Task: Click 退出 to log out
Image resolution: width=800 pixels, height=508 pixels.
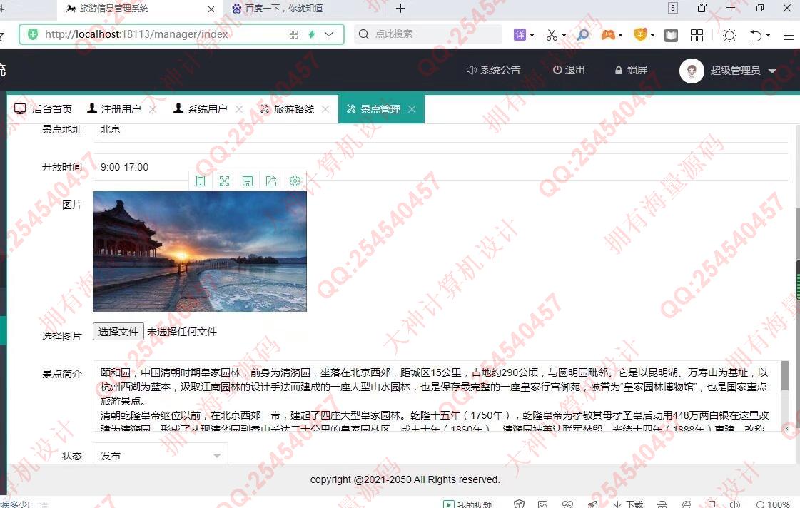Action: 569,70
